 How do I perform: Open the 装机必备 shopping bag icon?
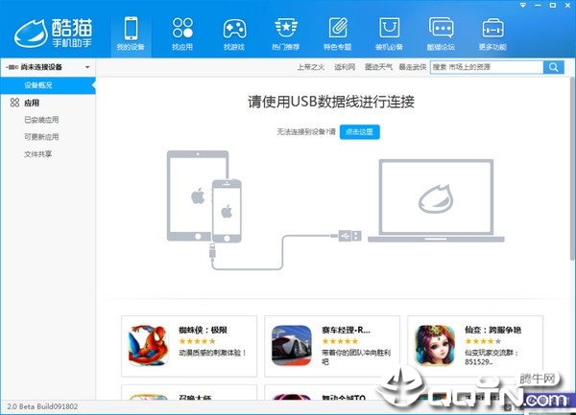389,34
